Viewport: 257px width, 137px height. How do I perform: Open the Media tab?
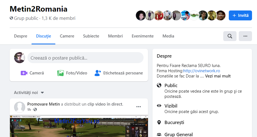tap(168, 36)
